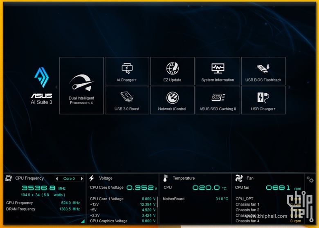
Task: Expand CPU Frequency panel corner triangle
Action: 83,221
